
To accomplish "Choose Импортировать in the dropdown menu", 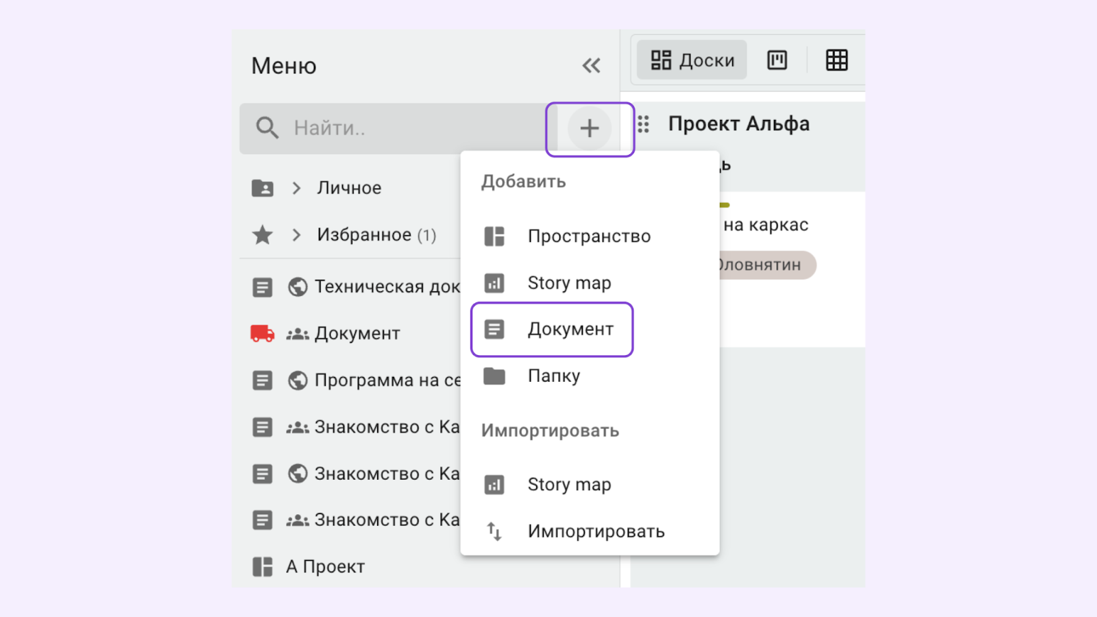I will tap(596, 531).
